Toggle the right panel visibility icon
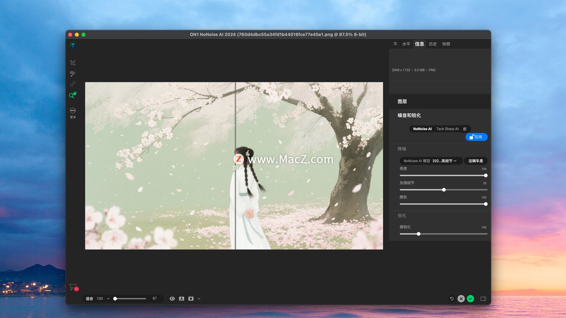Screen dimensions: 566x318 point(483,299)
